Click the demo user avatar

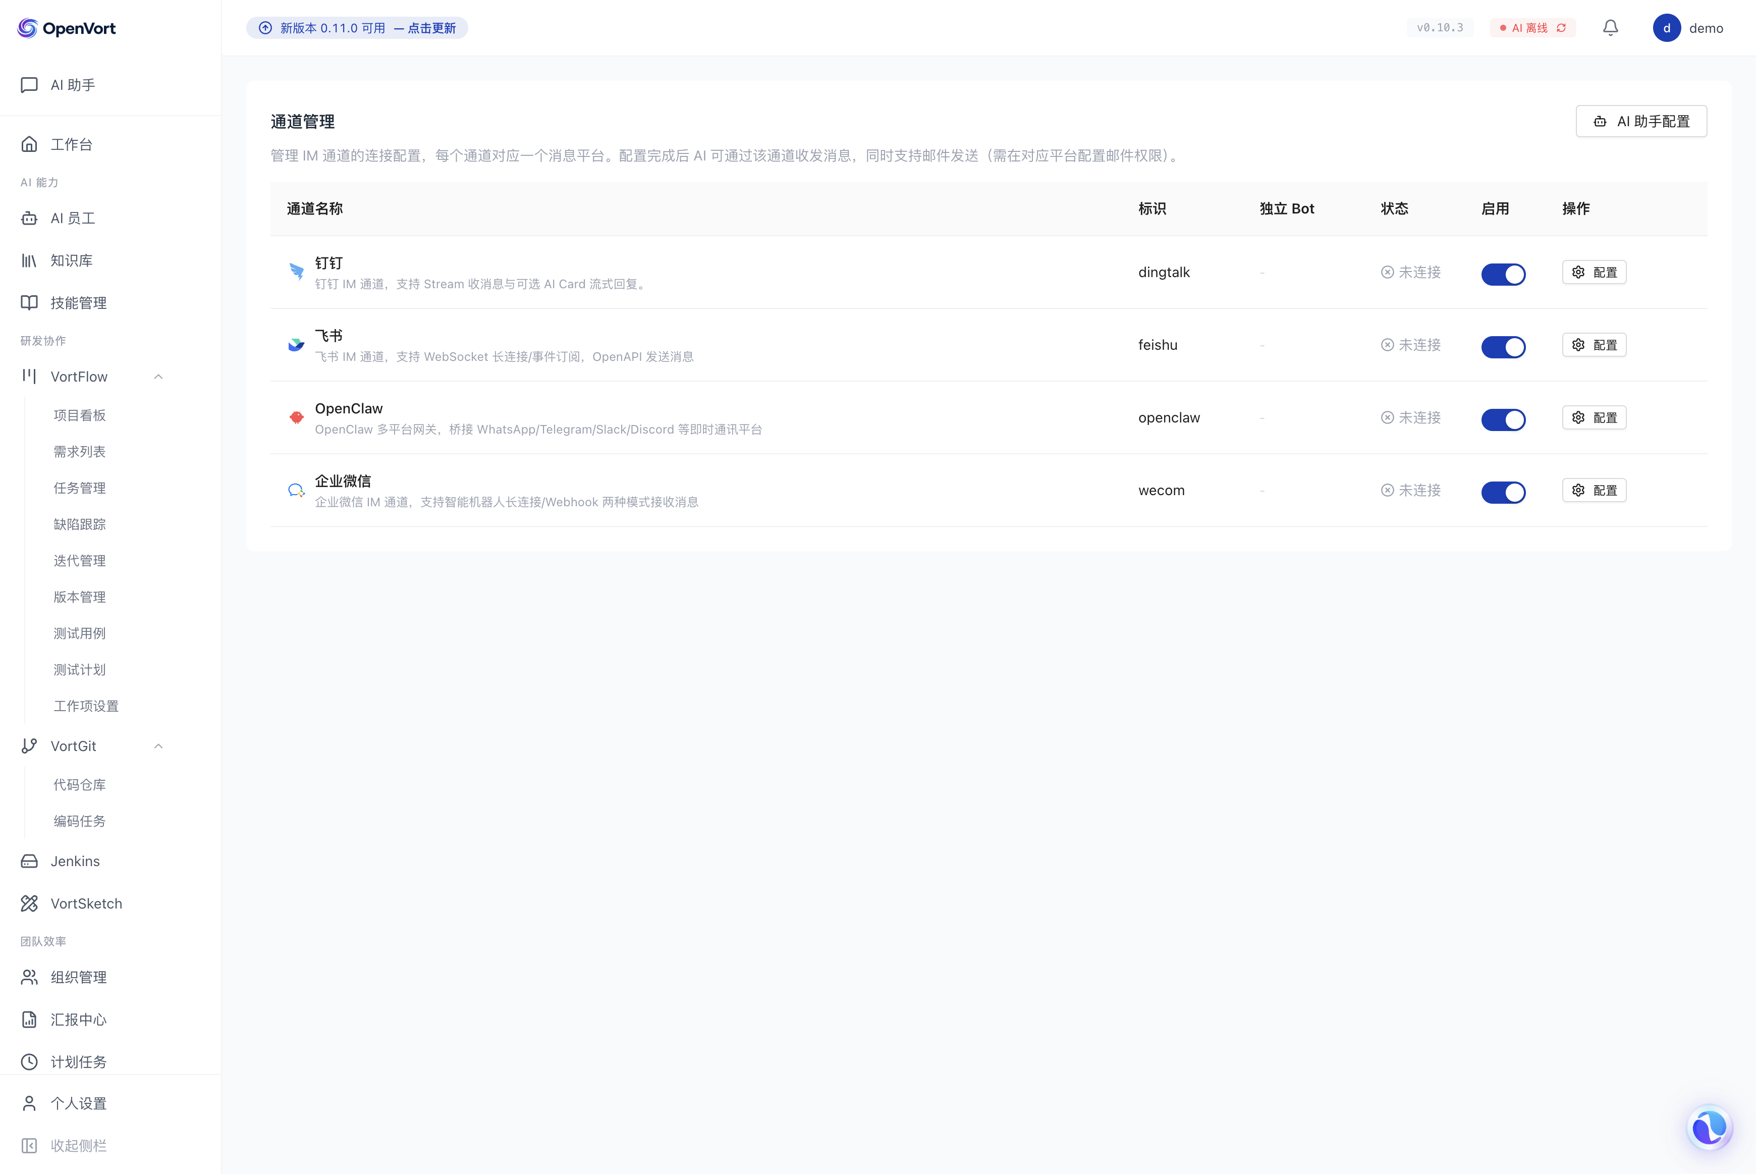pyautogui.click(x=1667, y=28)
